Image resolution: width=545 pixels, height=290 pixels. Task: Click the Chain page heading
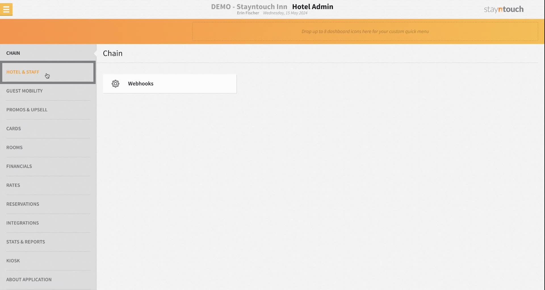(x=113, y=53)
